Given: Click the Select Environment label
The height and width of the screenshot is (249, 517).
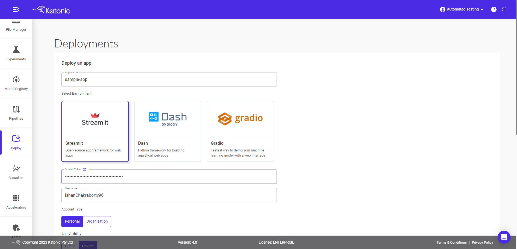Looking at the screenshot, I should 76,94.
